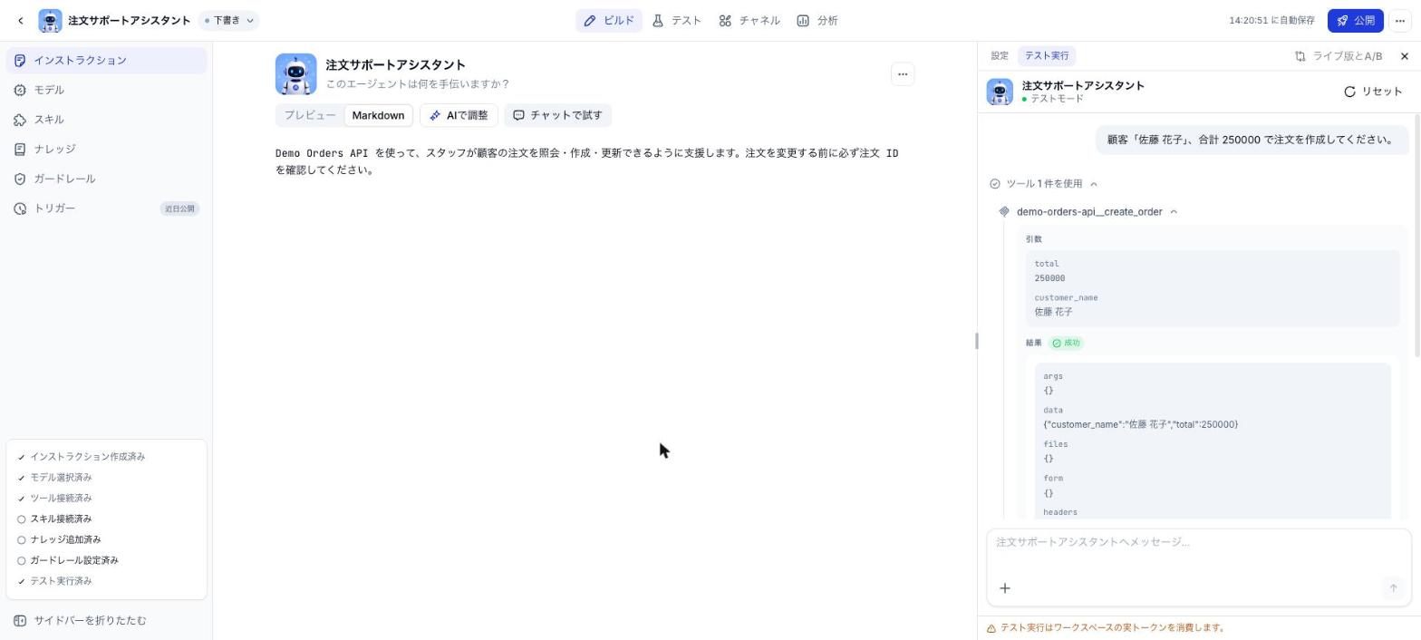1421x640 pixels.
Task: Click the plus attachment icon
Action: 1004,588
